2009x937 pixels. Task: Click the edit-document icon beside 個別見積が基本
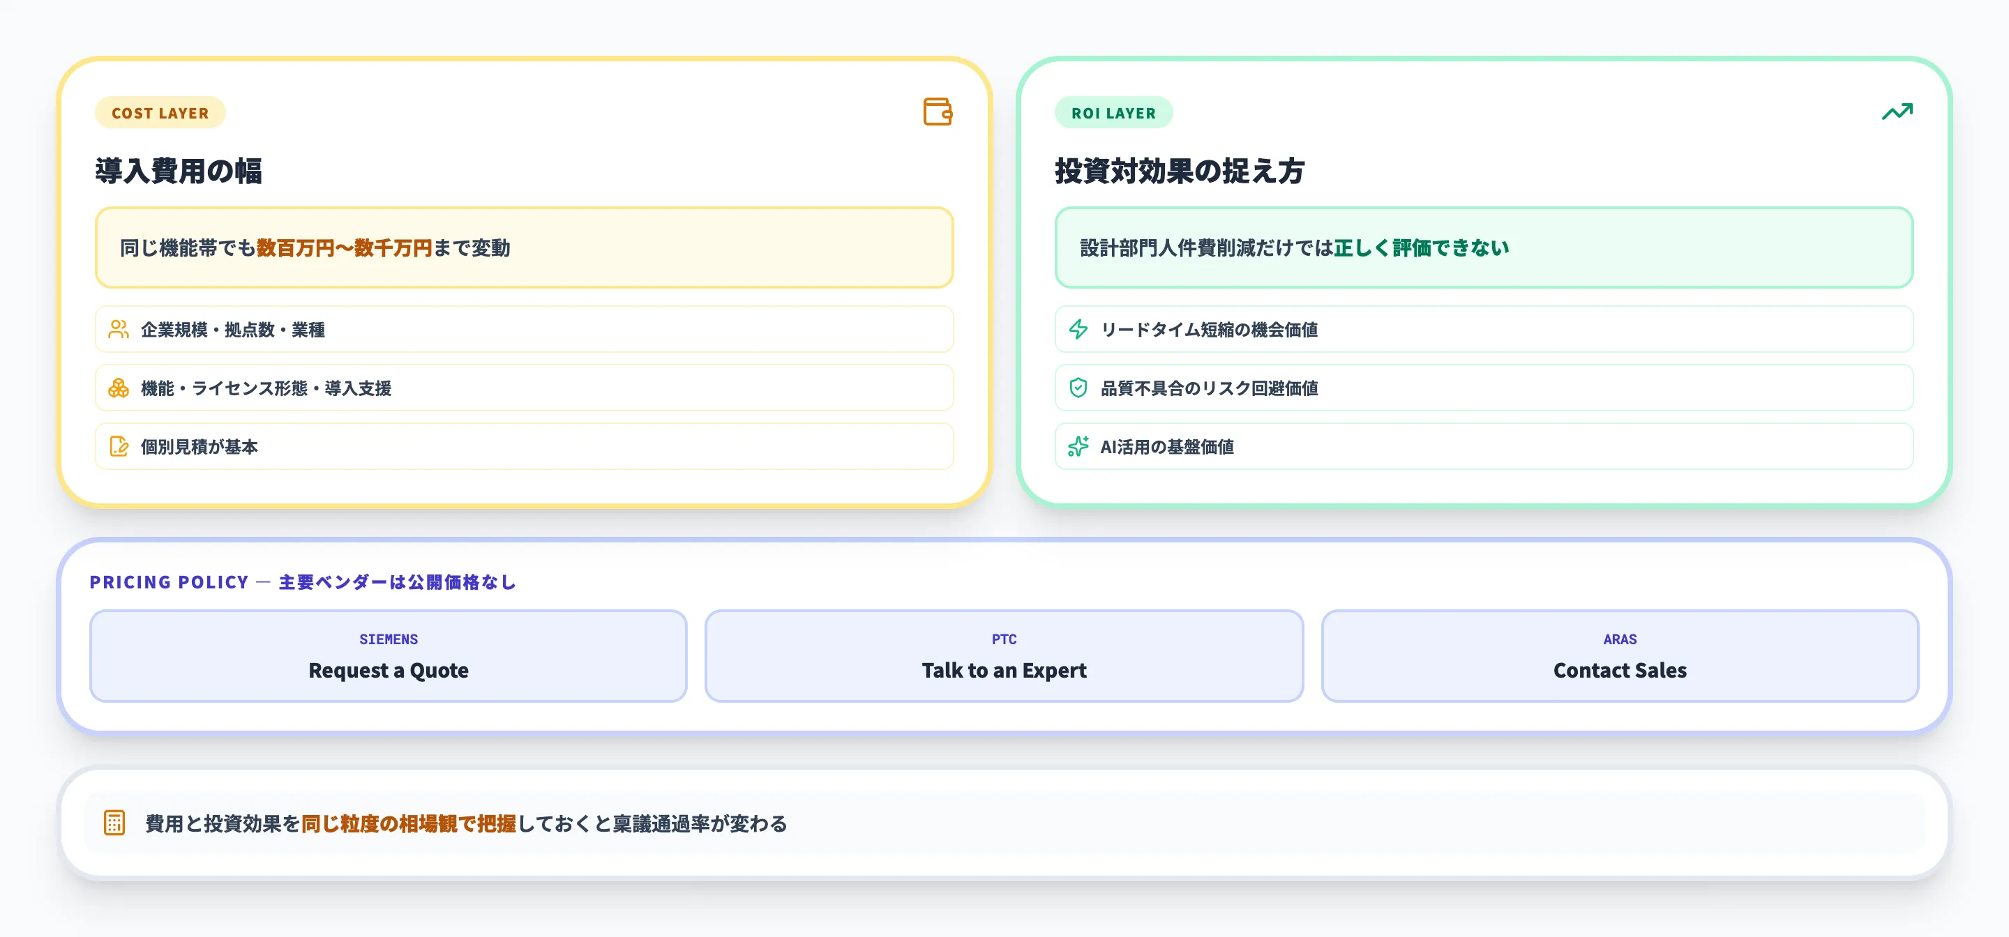(119, 446)
